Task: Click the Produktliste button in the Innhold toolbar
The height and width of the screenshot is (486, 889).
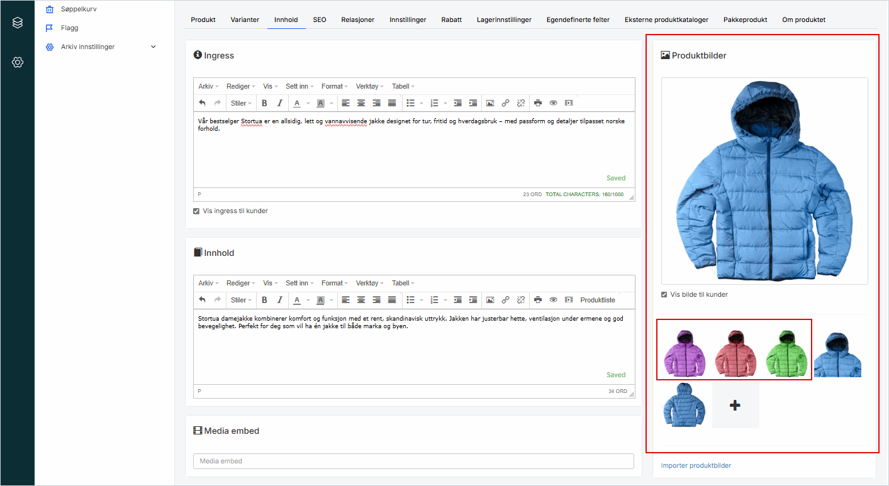Action: pos(598,300)
